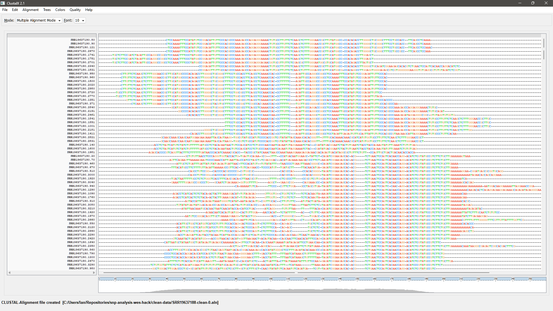Select sequence SRR19637190.1751
The width and height of the screenshot is (553, 311).
81,59
